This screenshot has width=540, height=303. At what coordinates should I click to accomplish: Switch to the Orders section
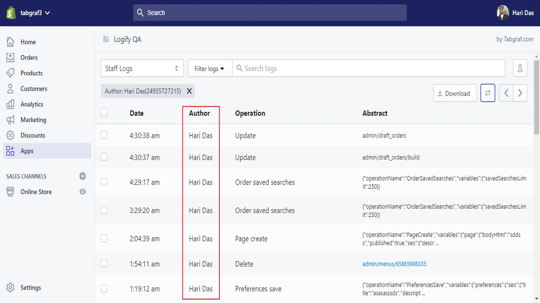pyautogui.click(x=29, y=57)
